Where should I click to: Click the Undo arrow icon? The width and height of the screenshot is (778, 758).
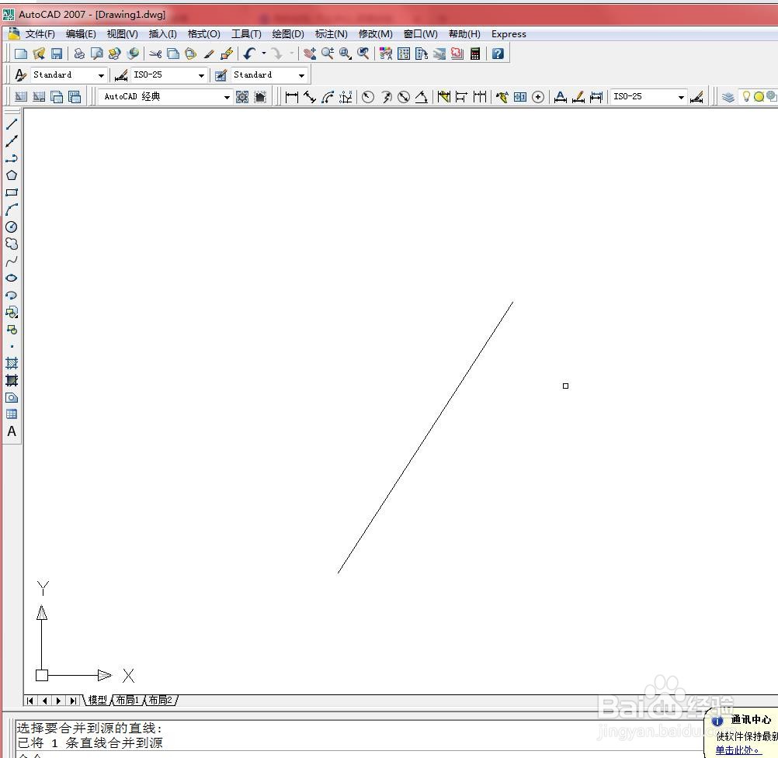point(249,54)
